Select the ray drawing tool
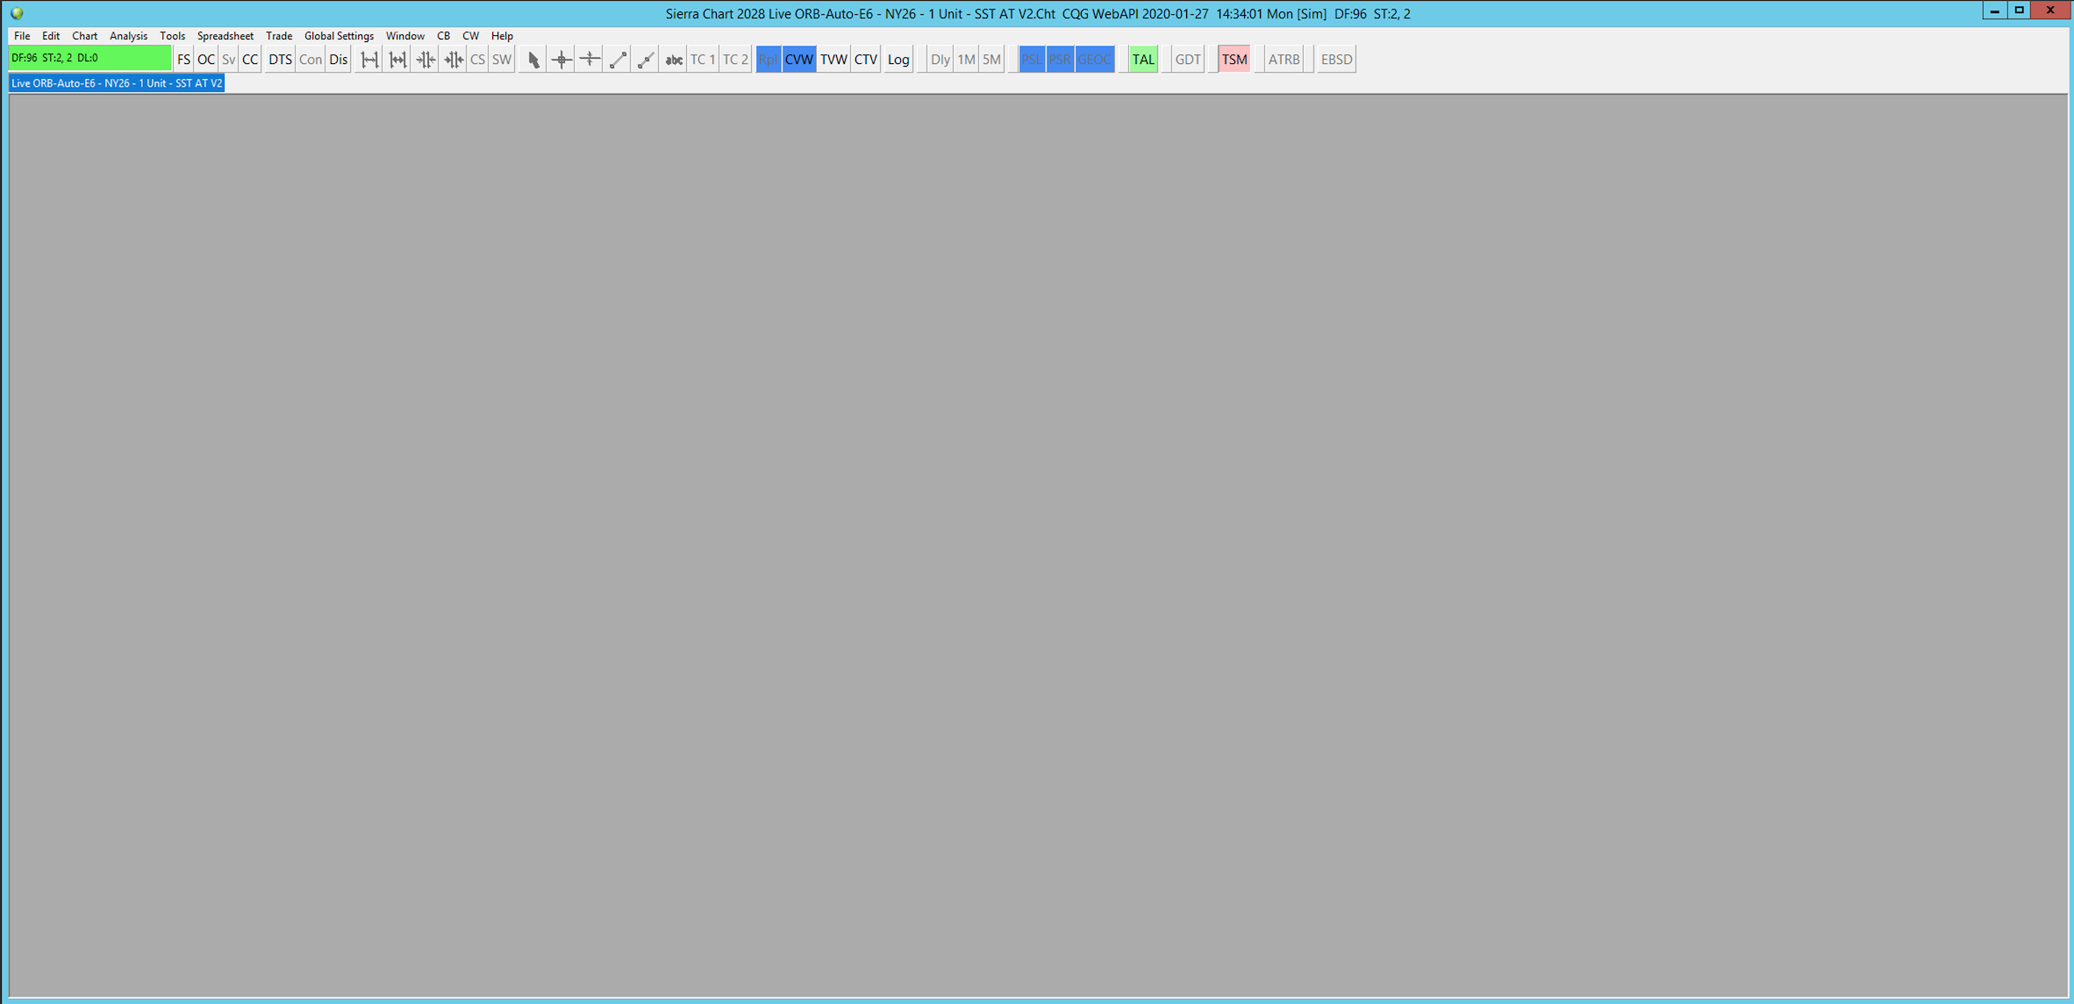The height and width of the screenshot is (1004, 2074). pos(646,60)
